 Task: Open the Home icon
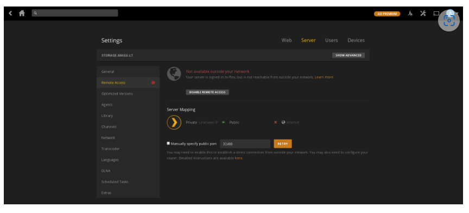point(22,13)
